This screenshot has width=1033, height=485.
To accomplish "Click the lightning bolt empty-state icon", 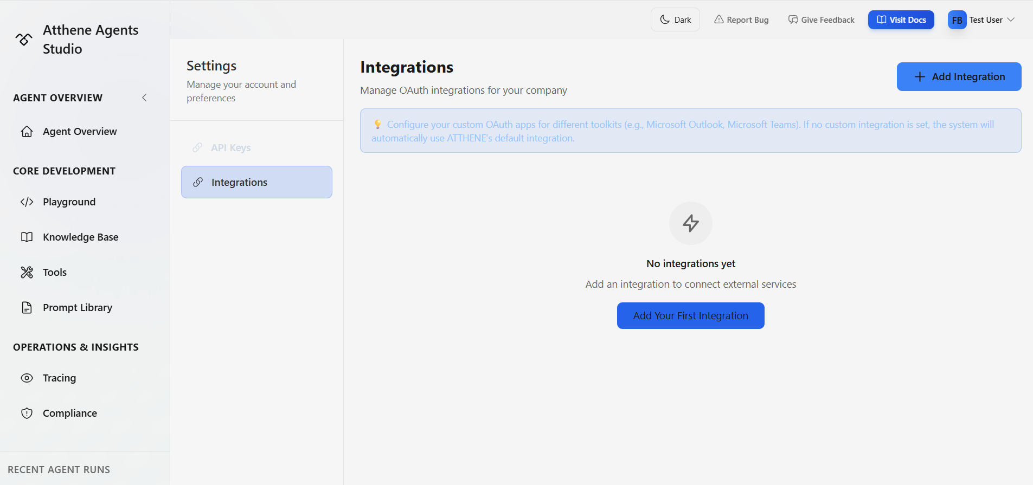I will pyautogui.click(x=691, y=223).
